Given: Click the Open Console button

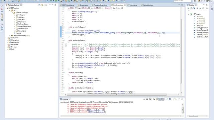Looking at the screenshot, I should tap(175, 99).
